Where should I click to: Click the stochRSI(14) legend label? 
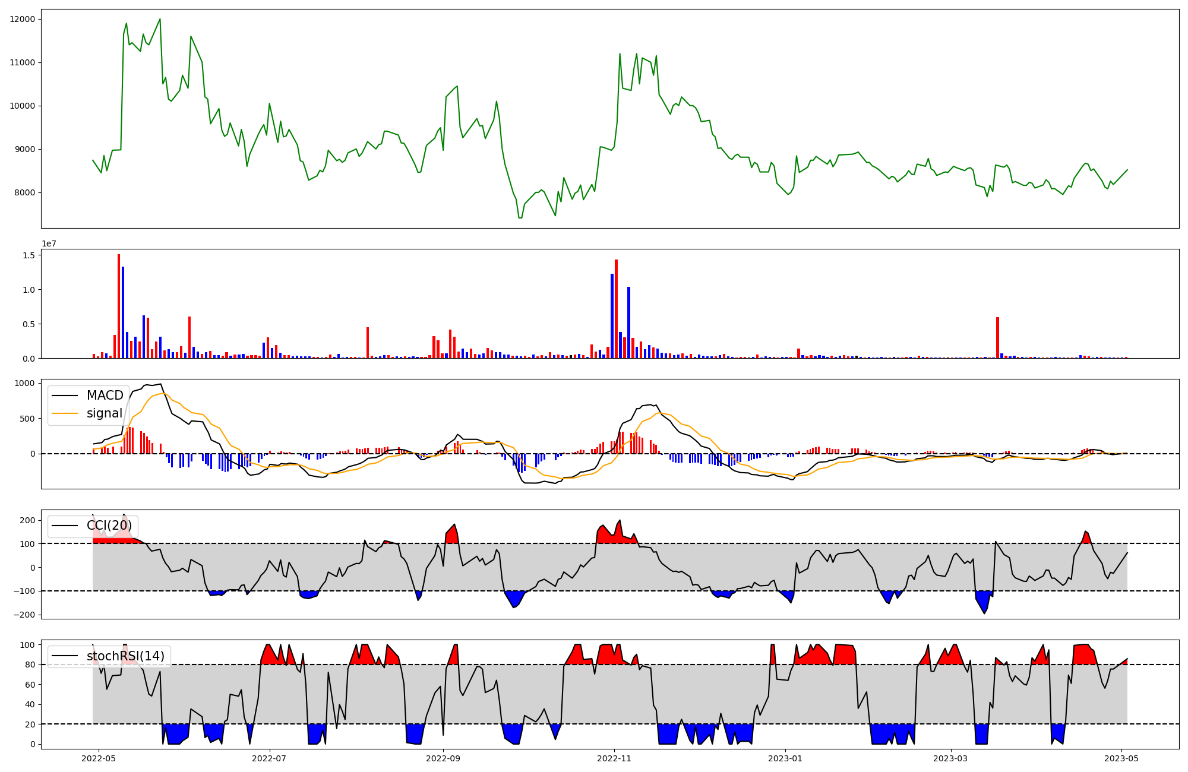(x=125, y=656)
